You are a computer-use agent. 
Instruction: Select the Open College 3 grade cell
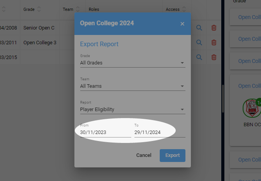click(40, 43)
